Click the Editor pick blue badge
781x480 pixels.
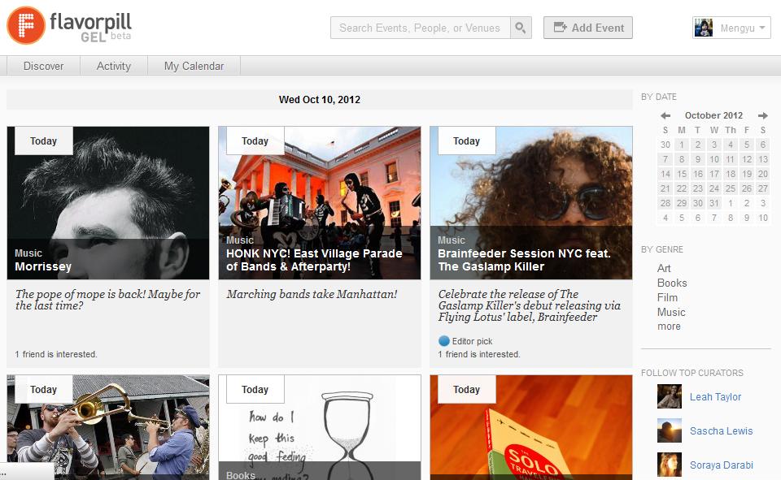[x=444, y=341]
